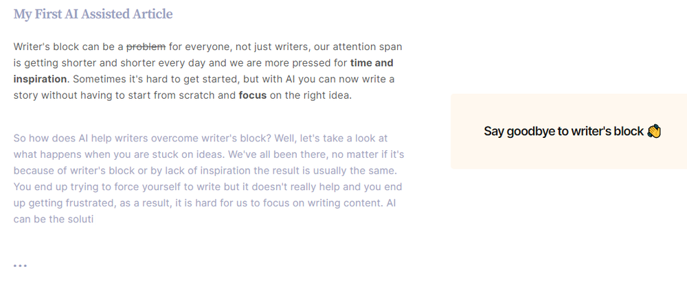Click the bold word focus
The height and width of the screenshot is (282, 687).
point(252,95)
